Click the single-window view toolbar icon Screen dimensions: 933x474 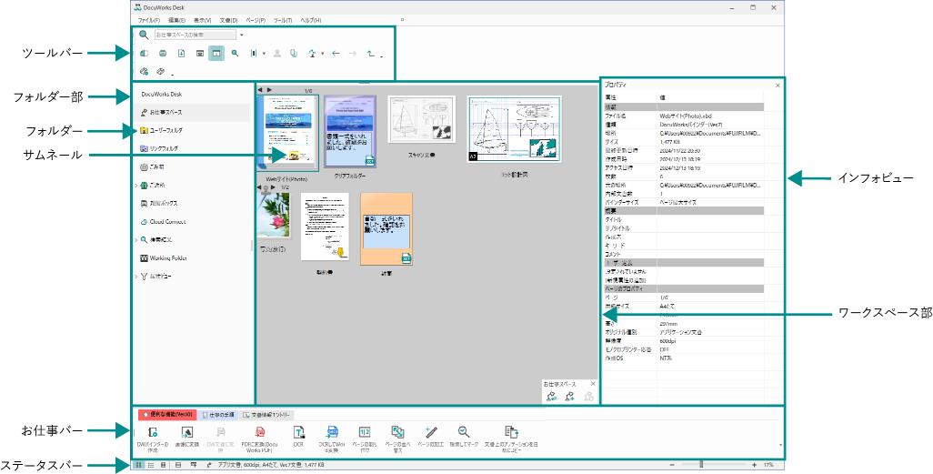(200, 54)
